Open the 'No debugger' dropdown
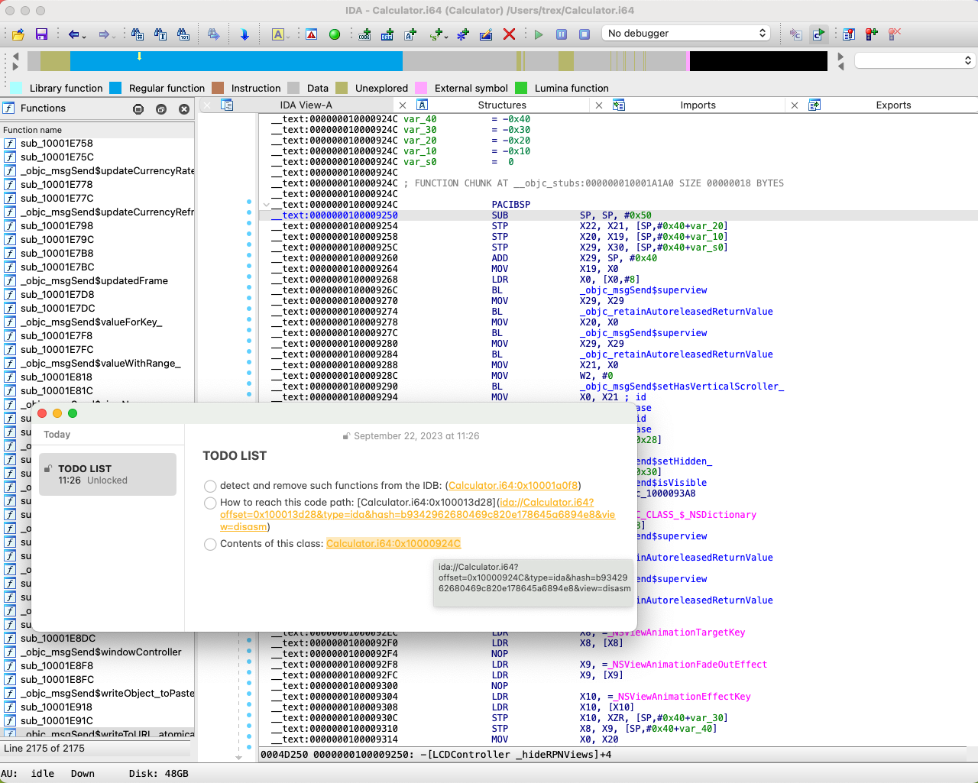 click(x=686, y=34)
